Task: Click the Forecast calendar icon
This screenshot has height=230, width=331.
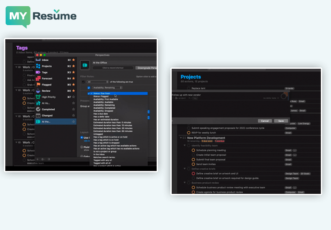Action: click(x=38, y=78)
